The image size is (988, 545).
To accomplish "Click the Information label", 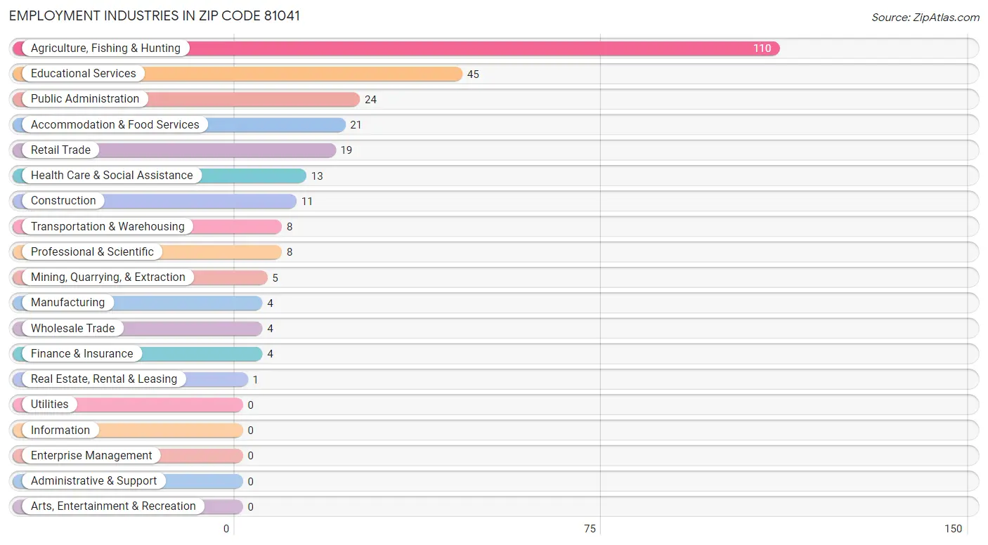I will point(60,430).
